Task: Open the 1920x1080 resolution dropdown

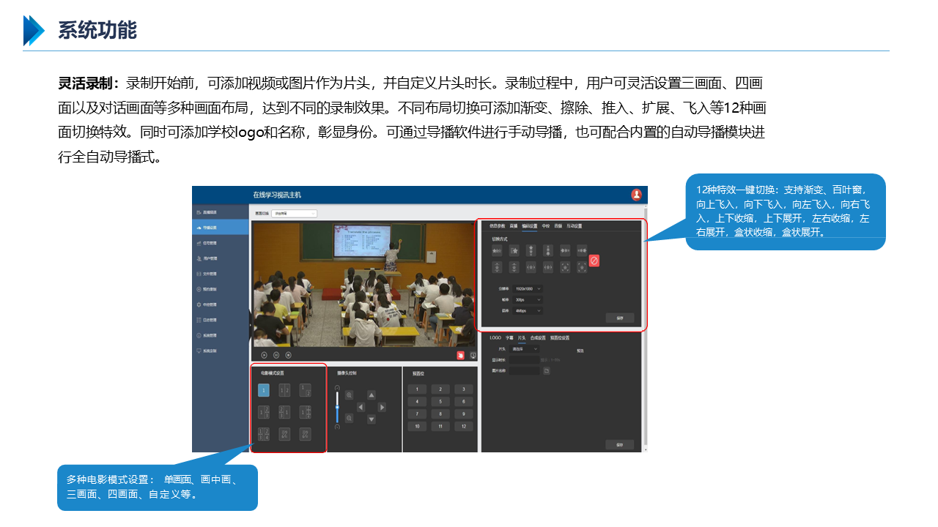Action: point(528,289)
